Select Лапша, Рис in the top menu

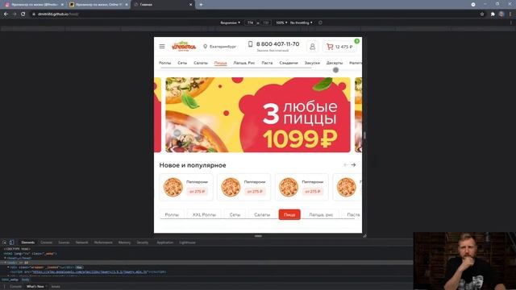tap(244, 63)
